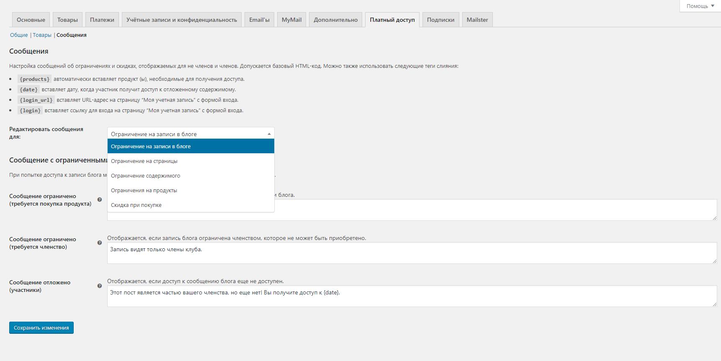721x361 pixels.
Task: Focus the delayed message textarea with {date}
Action: click(x=411, y=296)
